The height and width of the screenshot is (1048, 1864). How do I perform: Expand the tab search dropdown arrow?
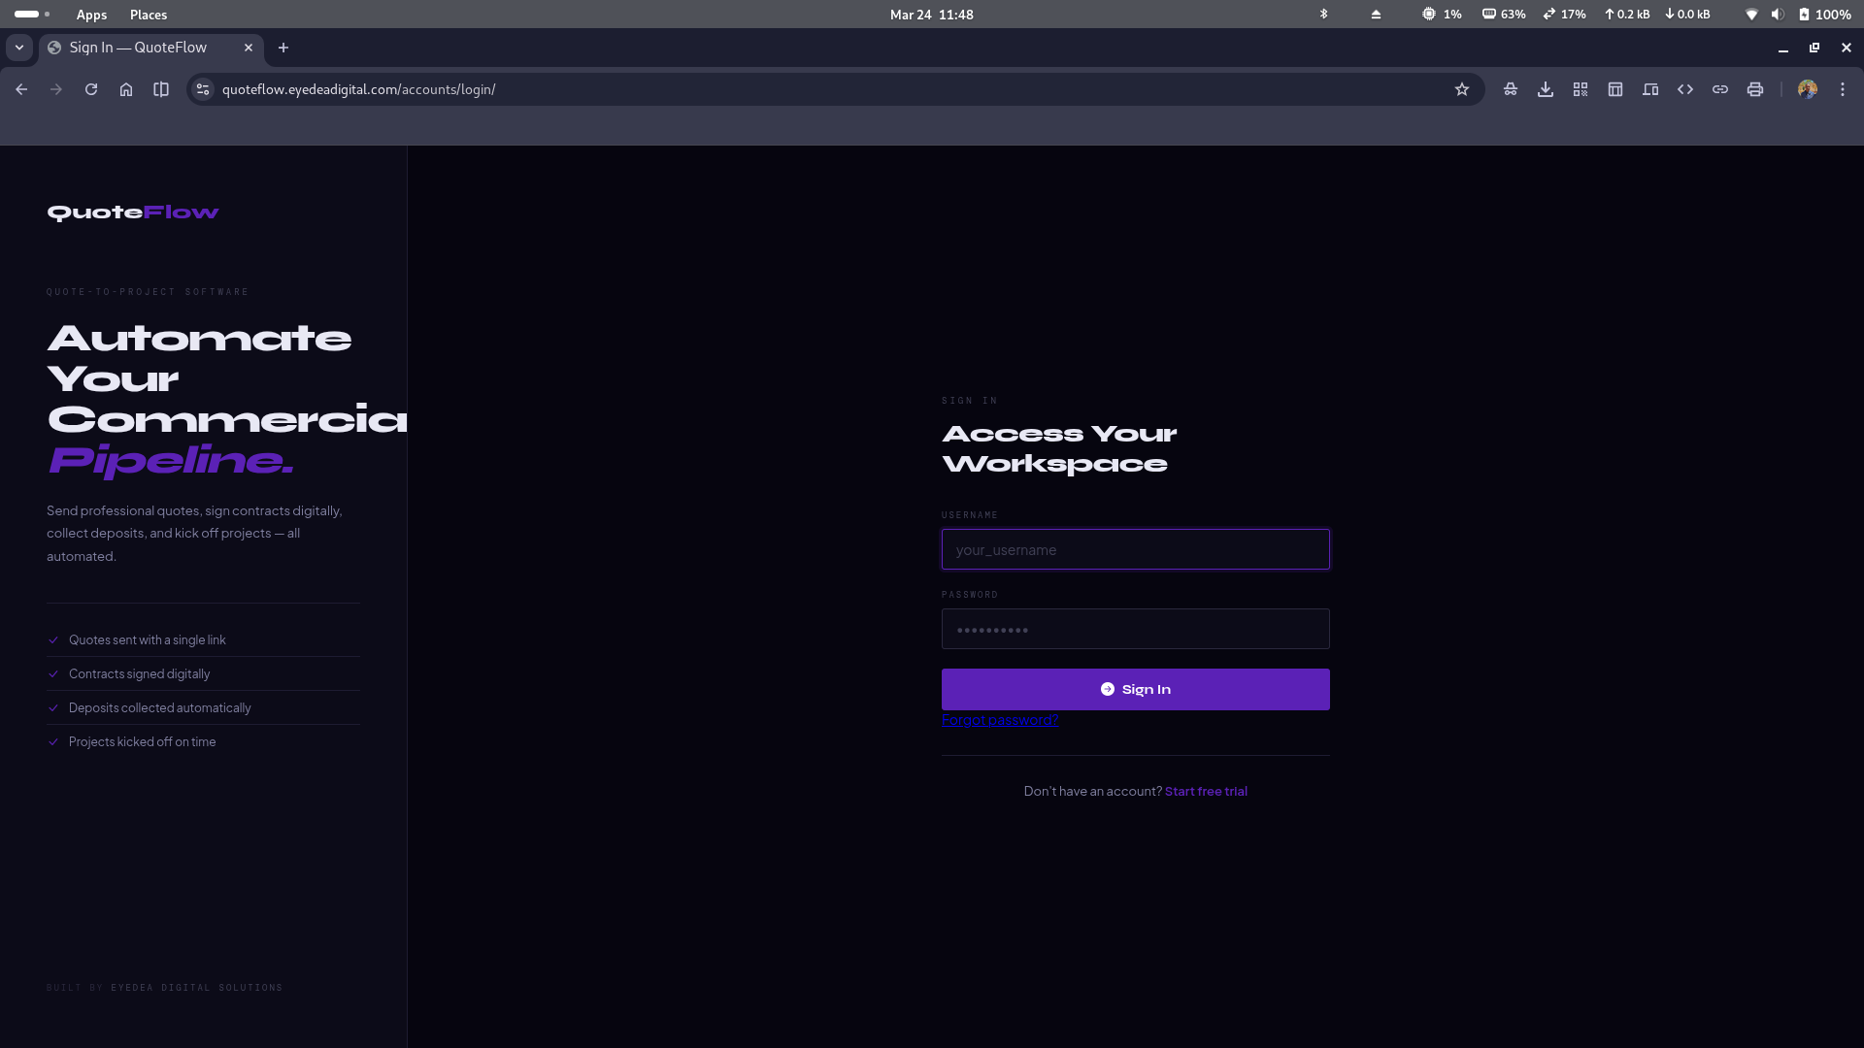pos(19,48)
